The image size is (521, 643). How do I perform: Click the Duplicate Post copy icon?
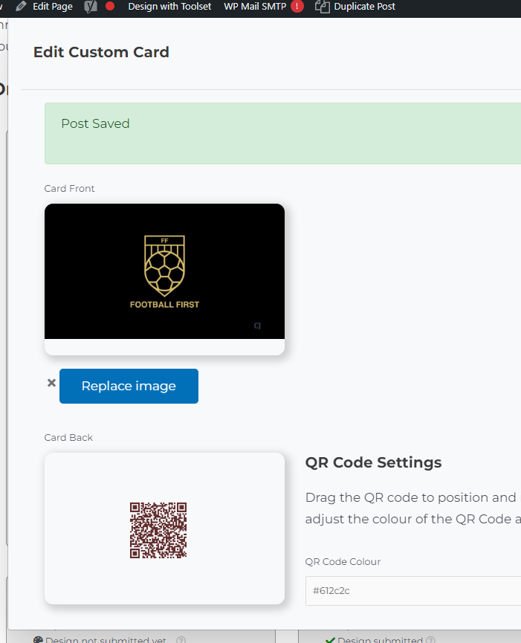(323, 7)
